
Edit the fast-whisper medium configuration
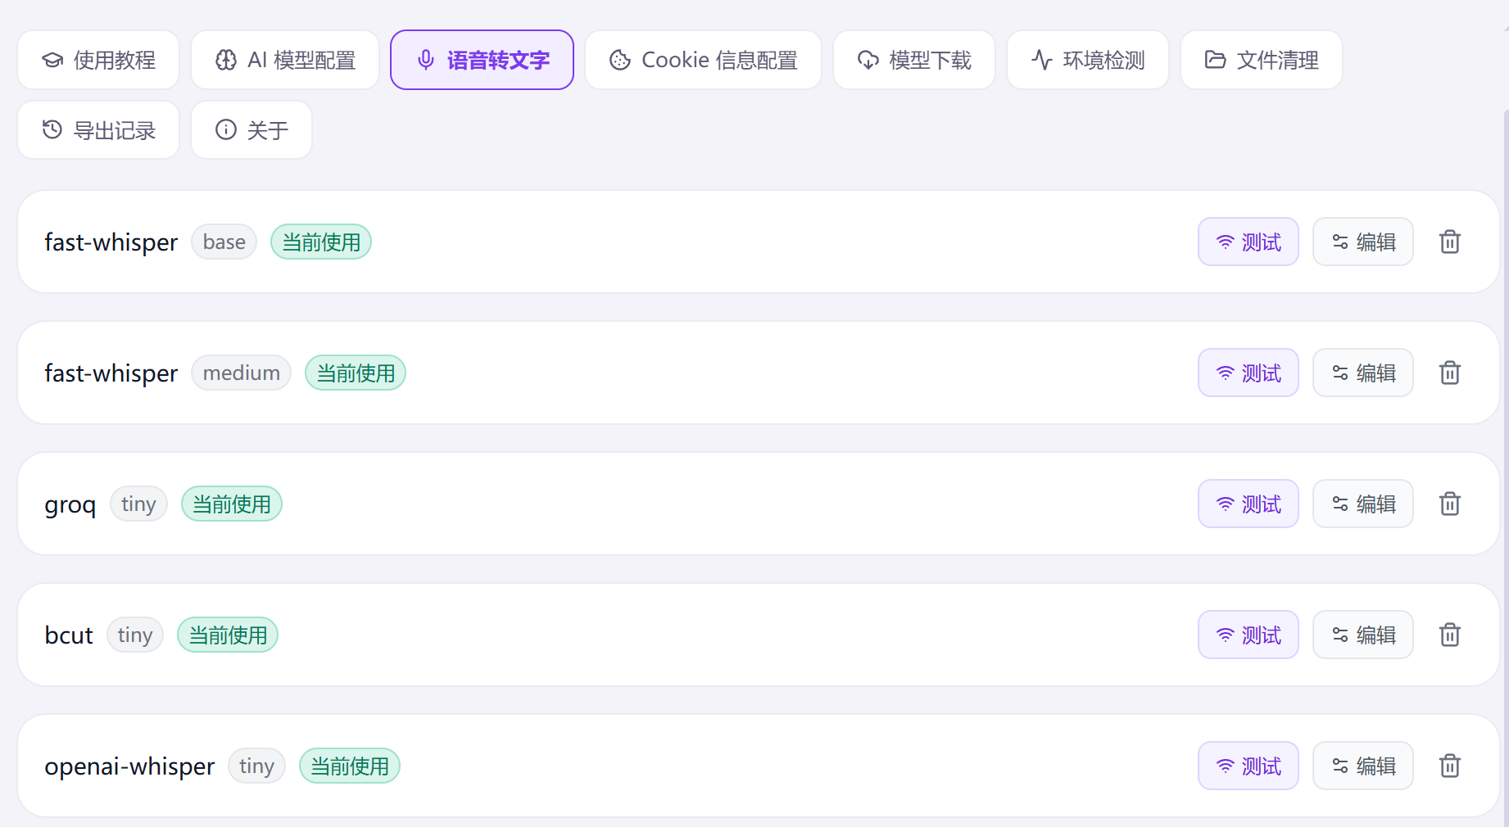[x=1363, y=373]
